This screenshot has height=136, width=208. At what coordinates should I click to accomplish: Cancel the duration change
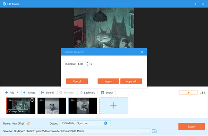77,81
